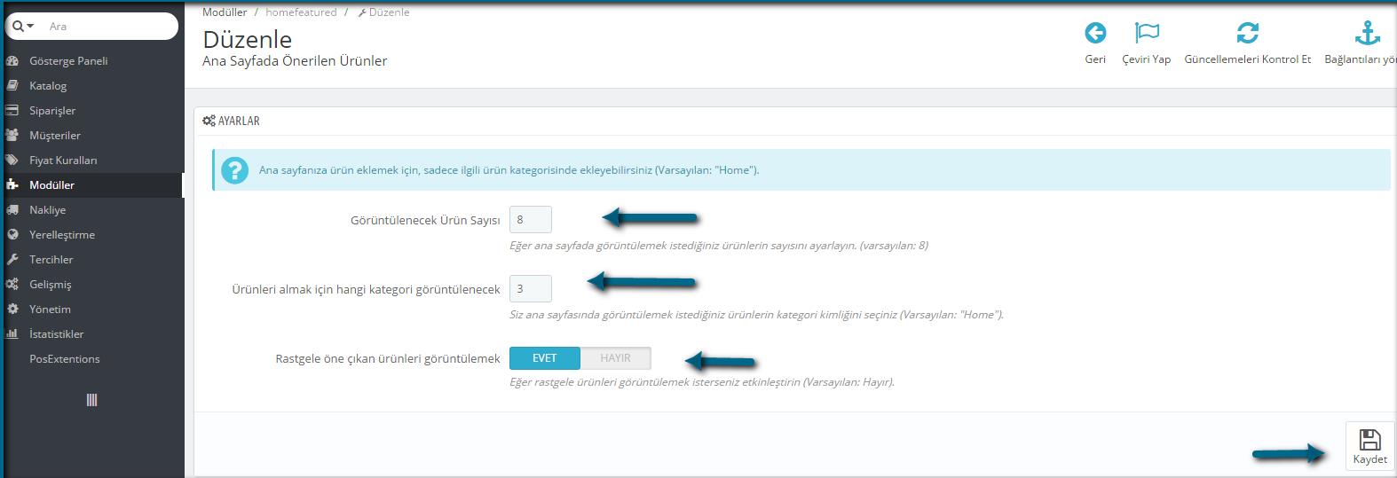Image resolution: width=1397 pixels, height=478 pixels.
Task: Click the Güncellemeleri Kontrol Et refresh icon
Action: point(1247,33)
